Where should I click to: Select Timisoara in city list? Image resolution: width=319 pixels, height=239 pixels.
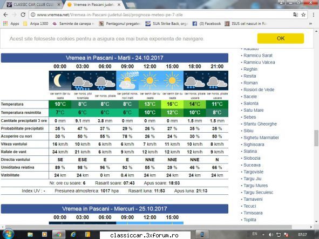click(253, 213)
